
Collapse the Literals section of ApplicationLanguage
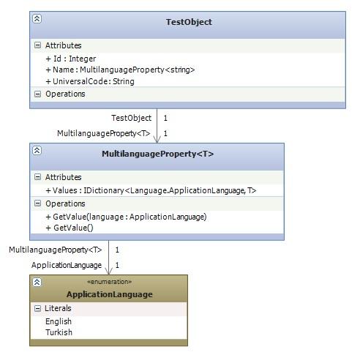(x=37, y=308)
